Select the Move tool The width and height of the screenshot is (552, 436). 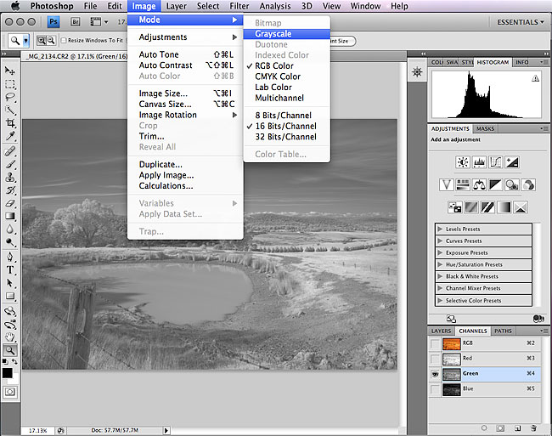point(10,71)
